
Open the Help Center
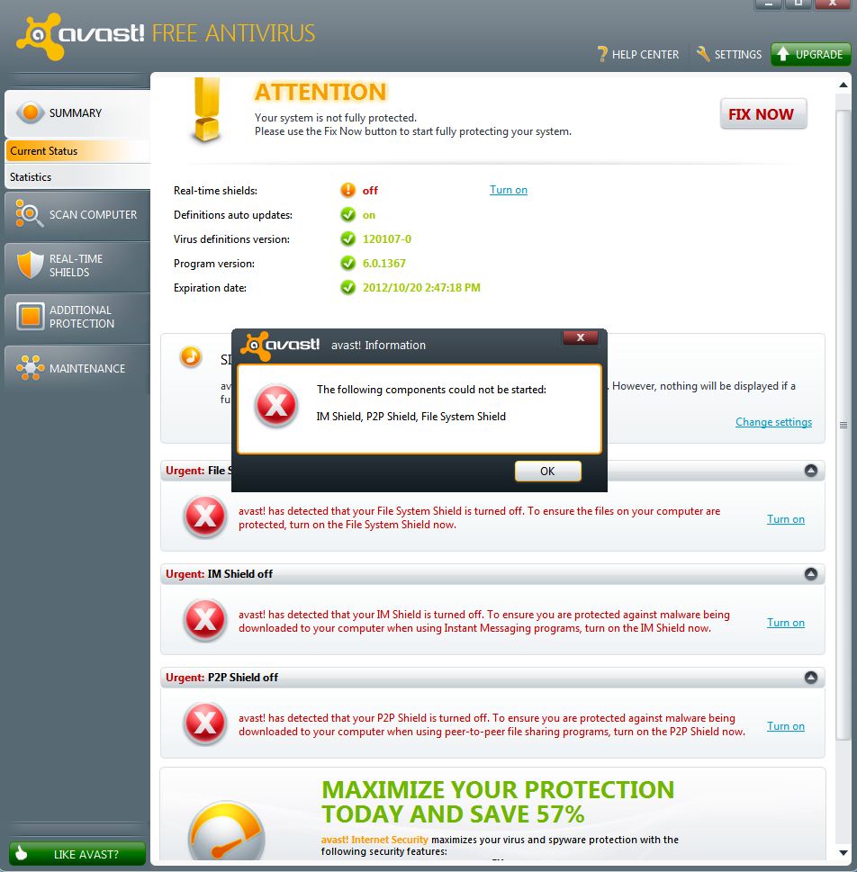coord(637,54)
